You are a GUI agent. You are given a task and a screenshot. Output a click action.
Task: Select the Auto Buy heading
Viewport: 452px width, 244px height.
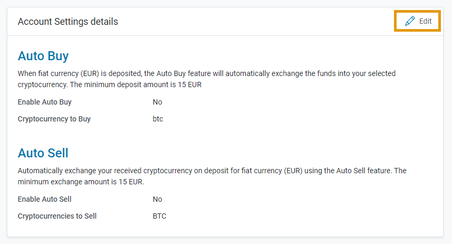coord(43,56)
